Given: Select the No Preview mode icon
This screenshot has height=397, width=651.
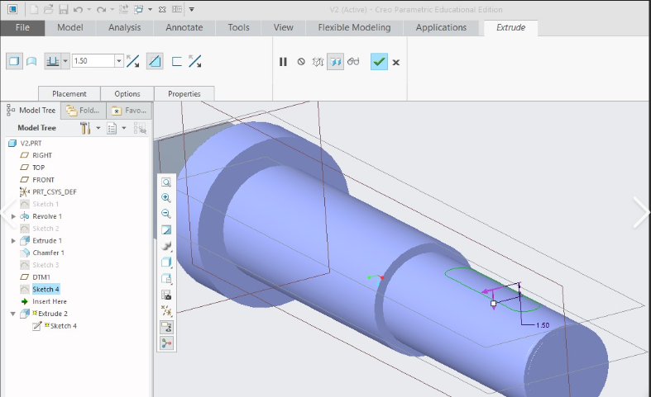Looking at the screenshot, I should point(301,62).
